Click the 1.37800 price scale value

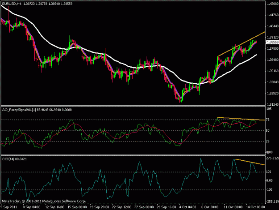(x=273, y=48)
